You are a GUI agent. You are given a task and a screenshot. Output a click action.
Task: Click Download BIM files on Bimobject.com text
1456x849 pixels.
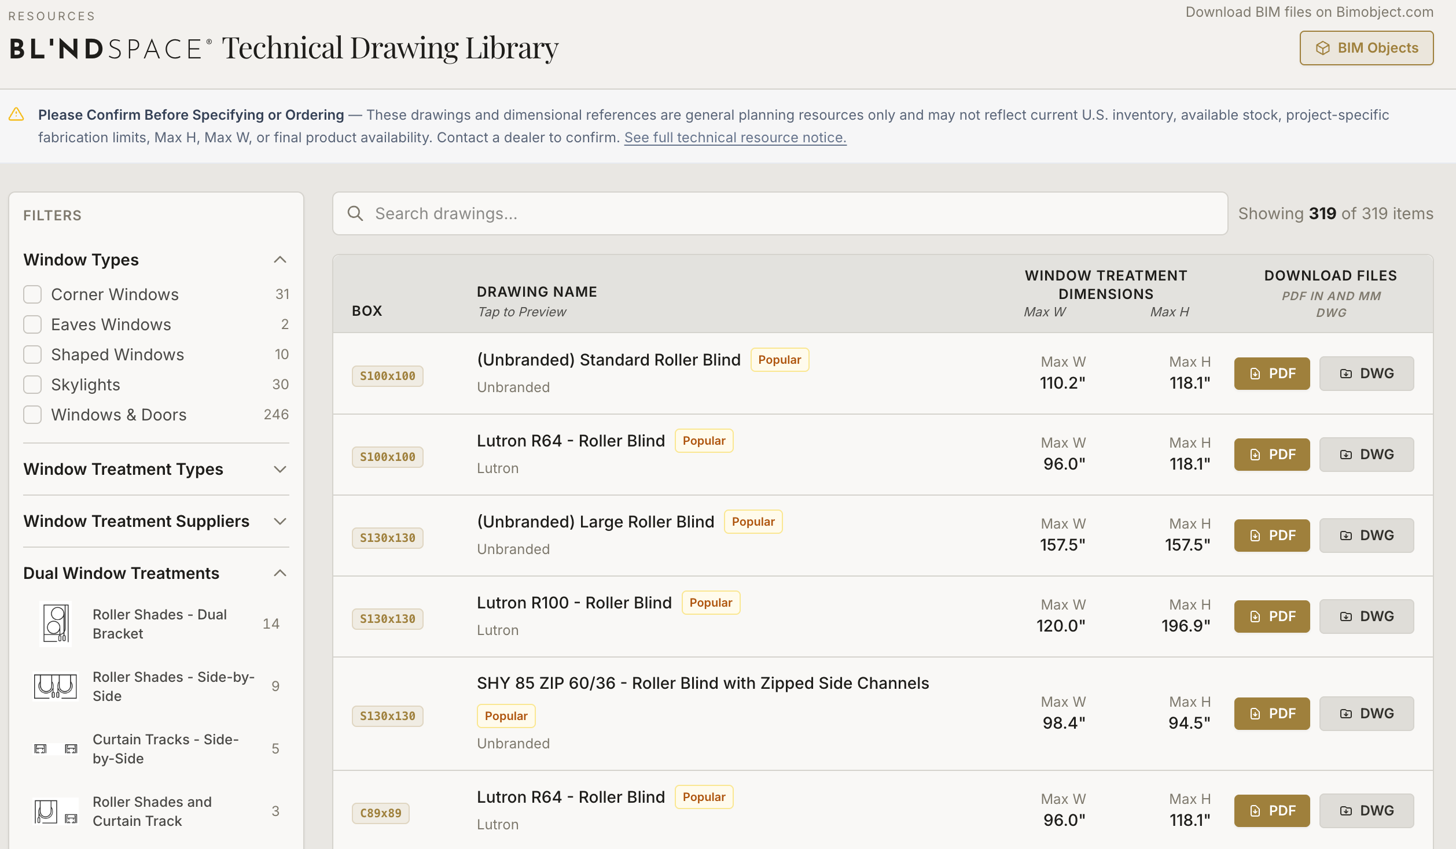tap(1310, 12)
